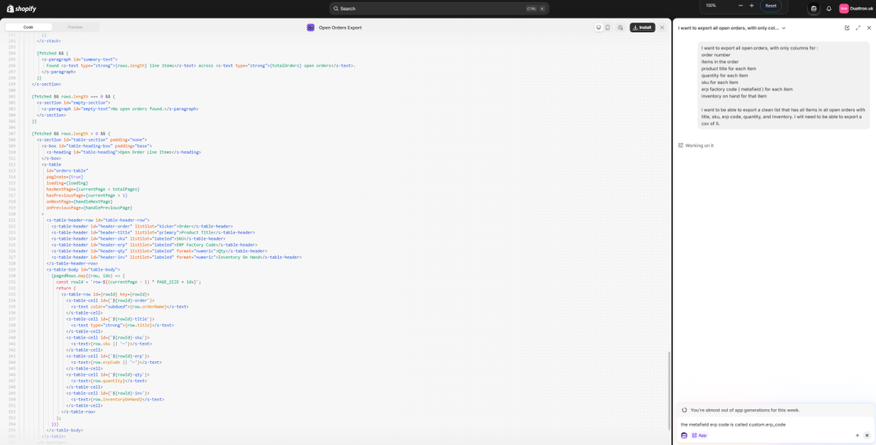Viewport: 876px width, 445px height.
Task: Click the plus attachment icon in chat
Action: pyautogui.click(x=857, y=436)
